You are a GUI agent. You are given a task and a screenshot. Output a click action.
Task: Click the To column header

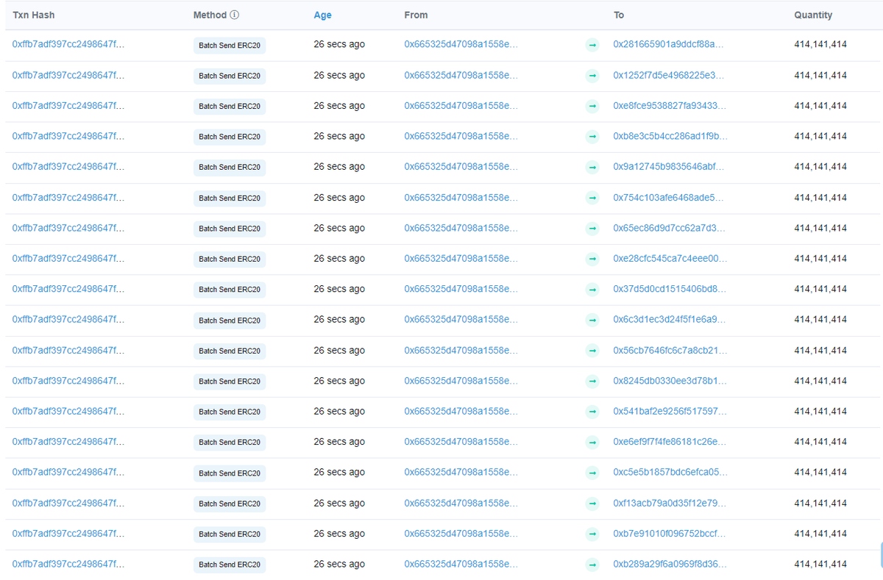point(619,15)
